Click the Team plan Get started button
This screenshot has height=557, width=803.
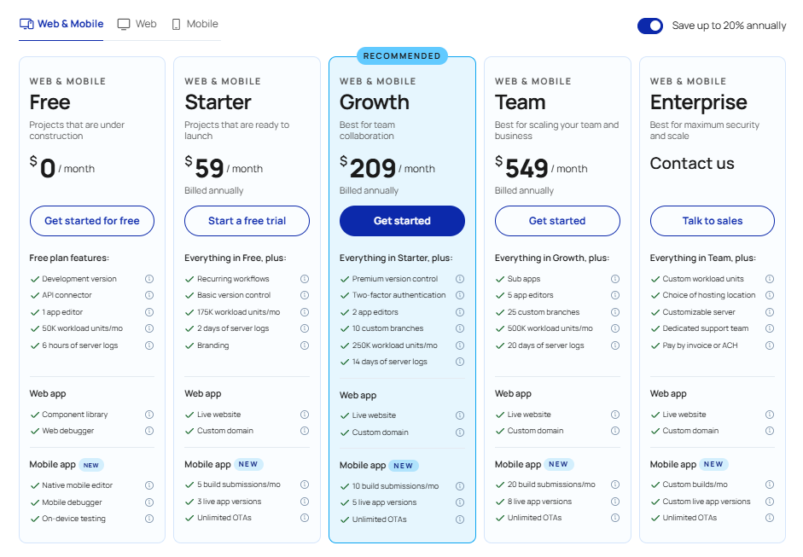click(557, 221)
